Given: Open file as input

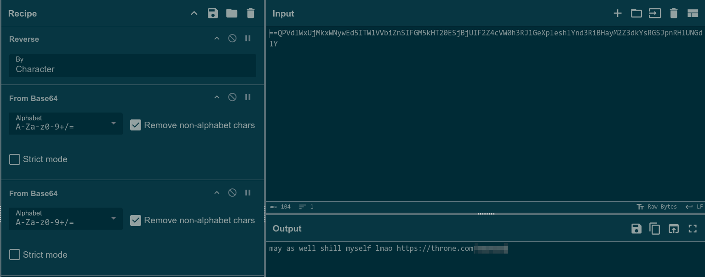Looking at the screenshot, I should (655, 13).
